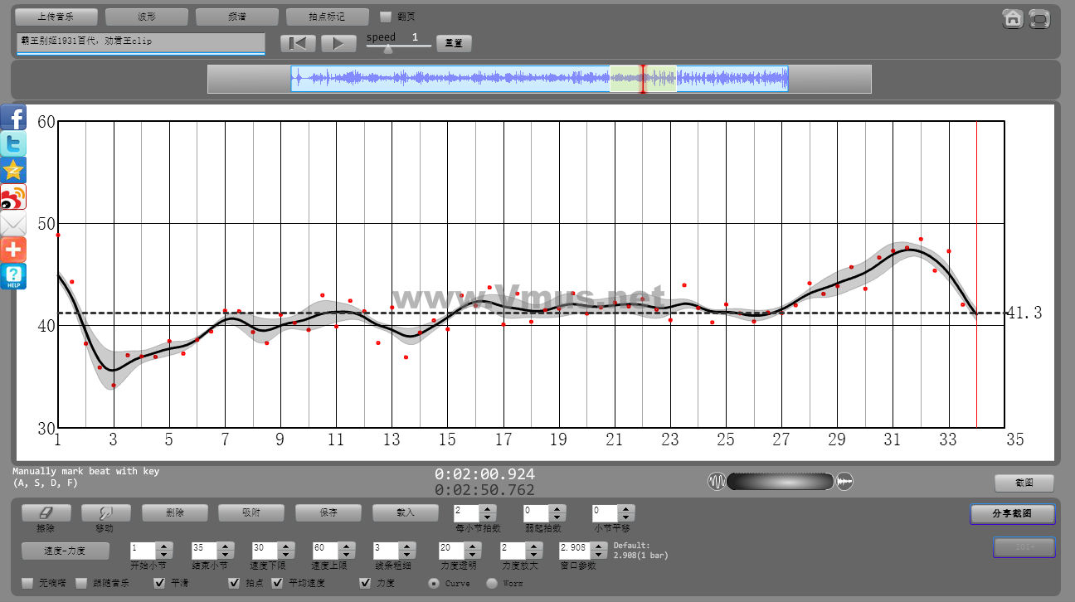Click the 上传音乐 upload music button

tap(56, 17)
